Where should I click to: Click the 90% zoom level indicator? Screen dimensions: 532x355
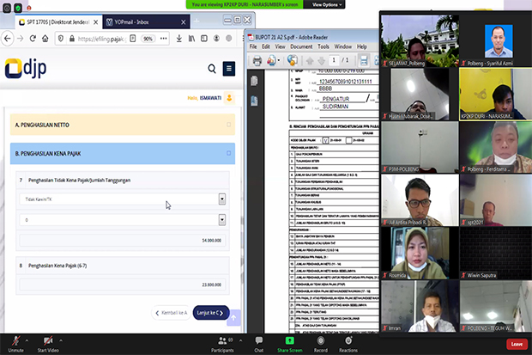[148, 39]
